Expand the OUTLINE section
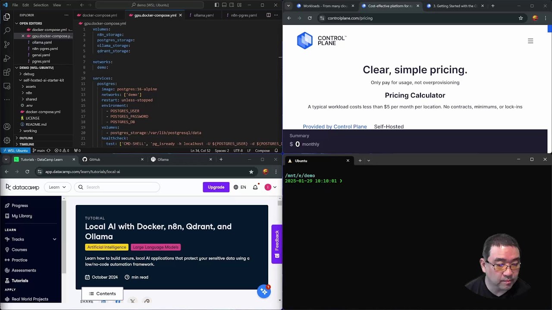Screen dimensions: 552x310 [26, 138]
